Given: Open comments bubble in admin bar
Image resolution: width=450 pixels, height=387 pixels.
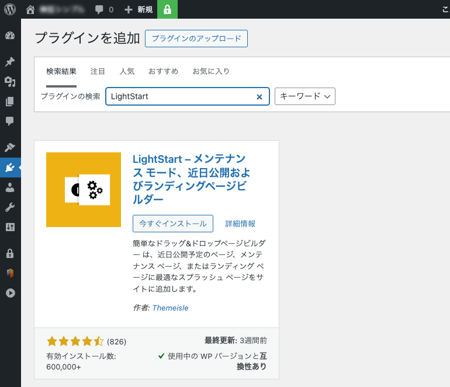Looking at the screenshot, I should click(x=99, y=10).
